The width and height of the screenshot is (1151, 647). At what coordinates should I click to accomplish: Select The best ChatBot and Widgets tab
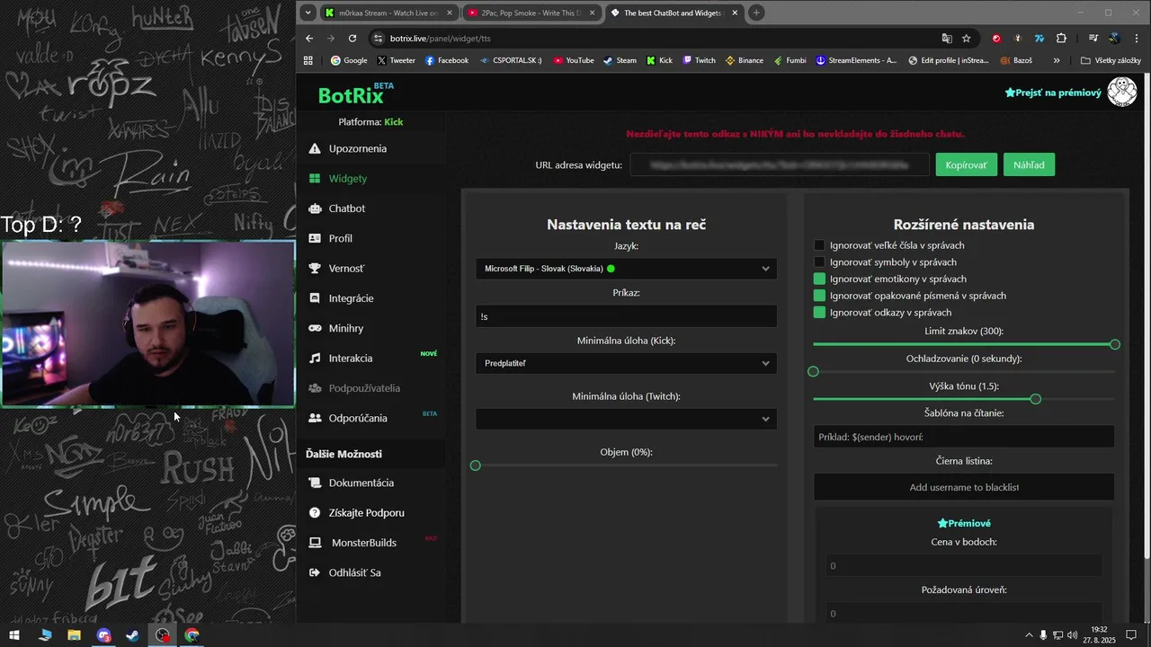coord(674,13)
